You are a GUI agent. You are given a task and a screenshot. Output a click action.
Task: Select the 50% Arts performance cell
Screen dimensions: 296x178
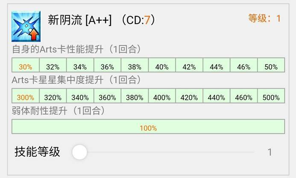pos(271,65)
